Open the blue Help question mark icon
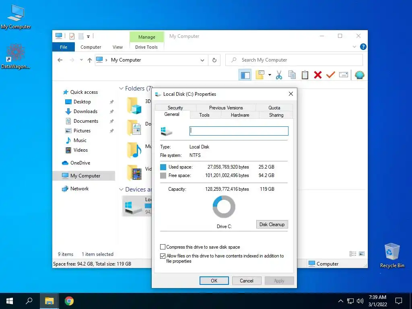This screenshot has width=412, height=309. (x=363, y=47)
